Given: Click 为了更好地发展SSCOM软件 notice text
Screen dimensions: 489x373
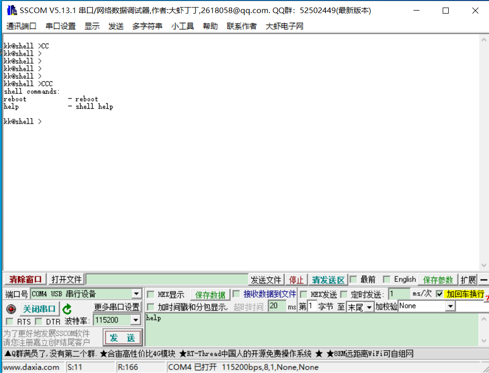Looking at the screenshot, I should tap(46, 333).
